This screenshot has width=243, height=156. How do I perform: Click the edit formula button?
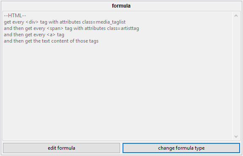tap(61, 148)
